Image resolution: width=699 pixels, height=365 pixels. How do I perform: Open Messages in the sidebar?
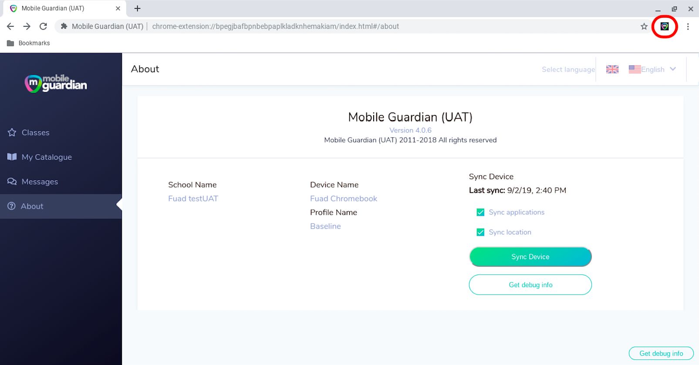(x=61, y=181)
